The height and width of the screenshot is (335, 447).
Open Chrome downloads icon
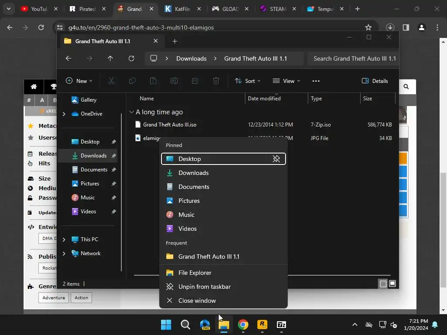coord(390,27)
